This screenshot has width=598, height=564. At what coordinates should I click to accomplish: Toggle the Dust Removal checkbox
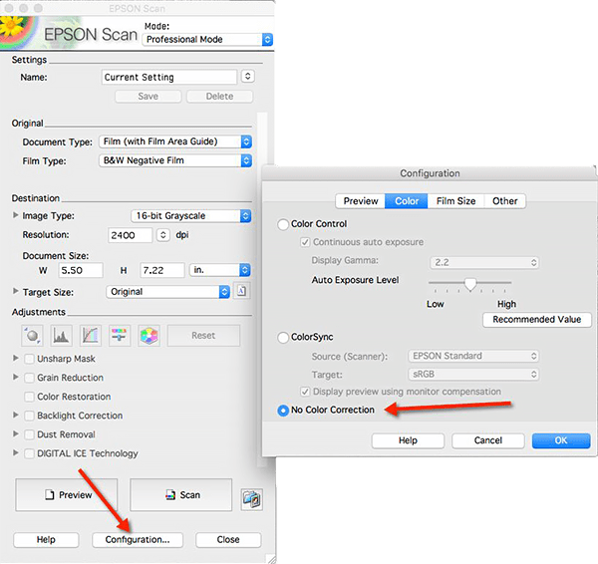tap(29, 434)
